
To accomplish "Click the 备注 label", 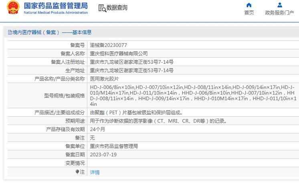I will tap(80, 137).
